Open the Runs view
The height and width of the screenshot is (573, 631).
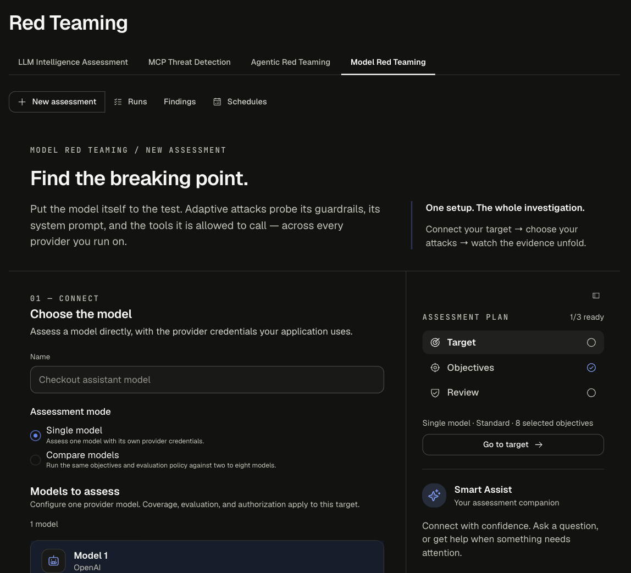click(130, 102)
